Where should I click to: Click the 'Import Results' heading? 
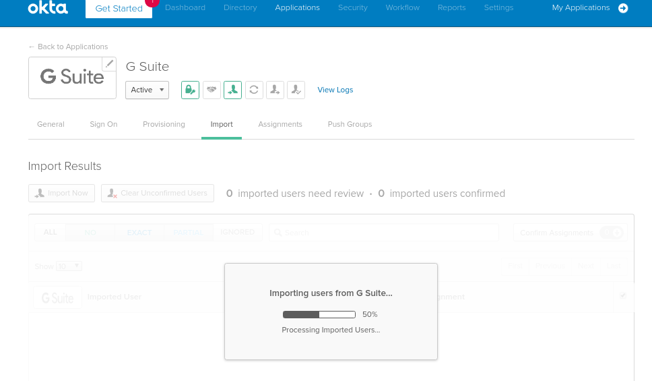pos(65,166)
